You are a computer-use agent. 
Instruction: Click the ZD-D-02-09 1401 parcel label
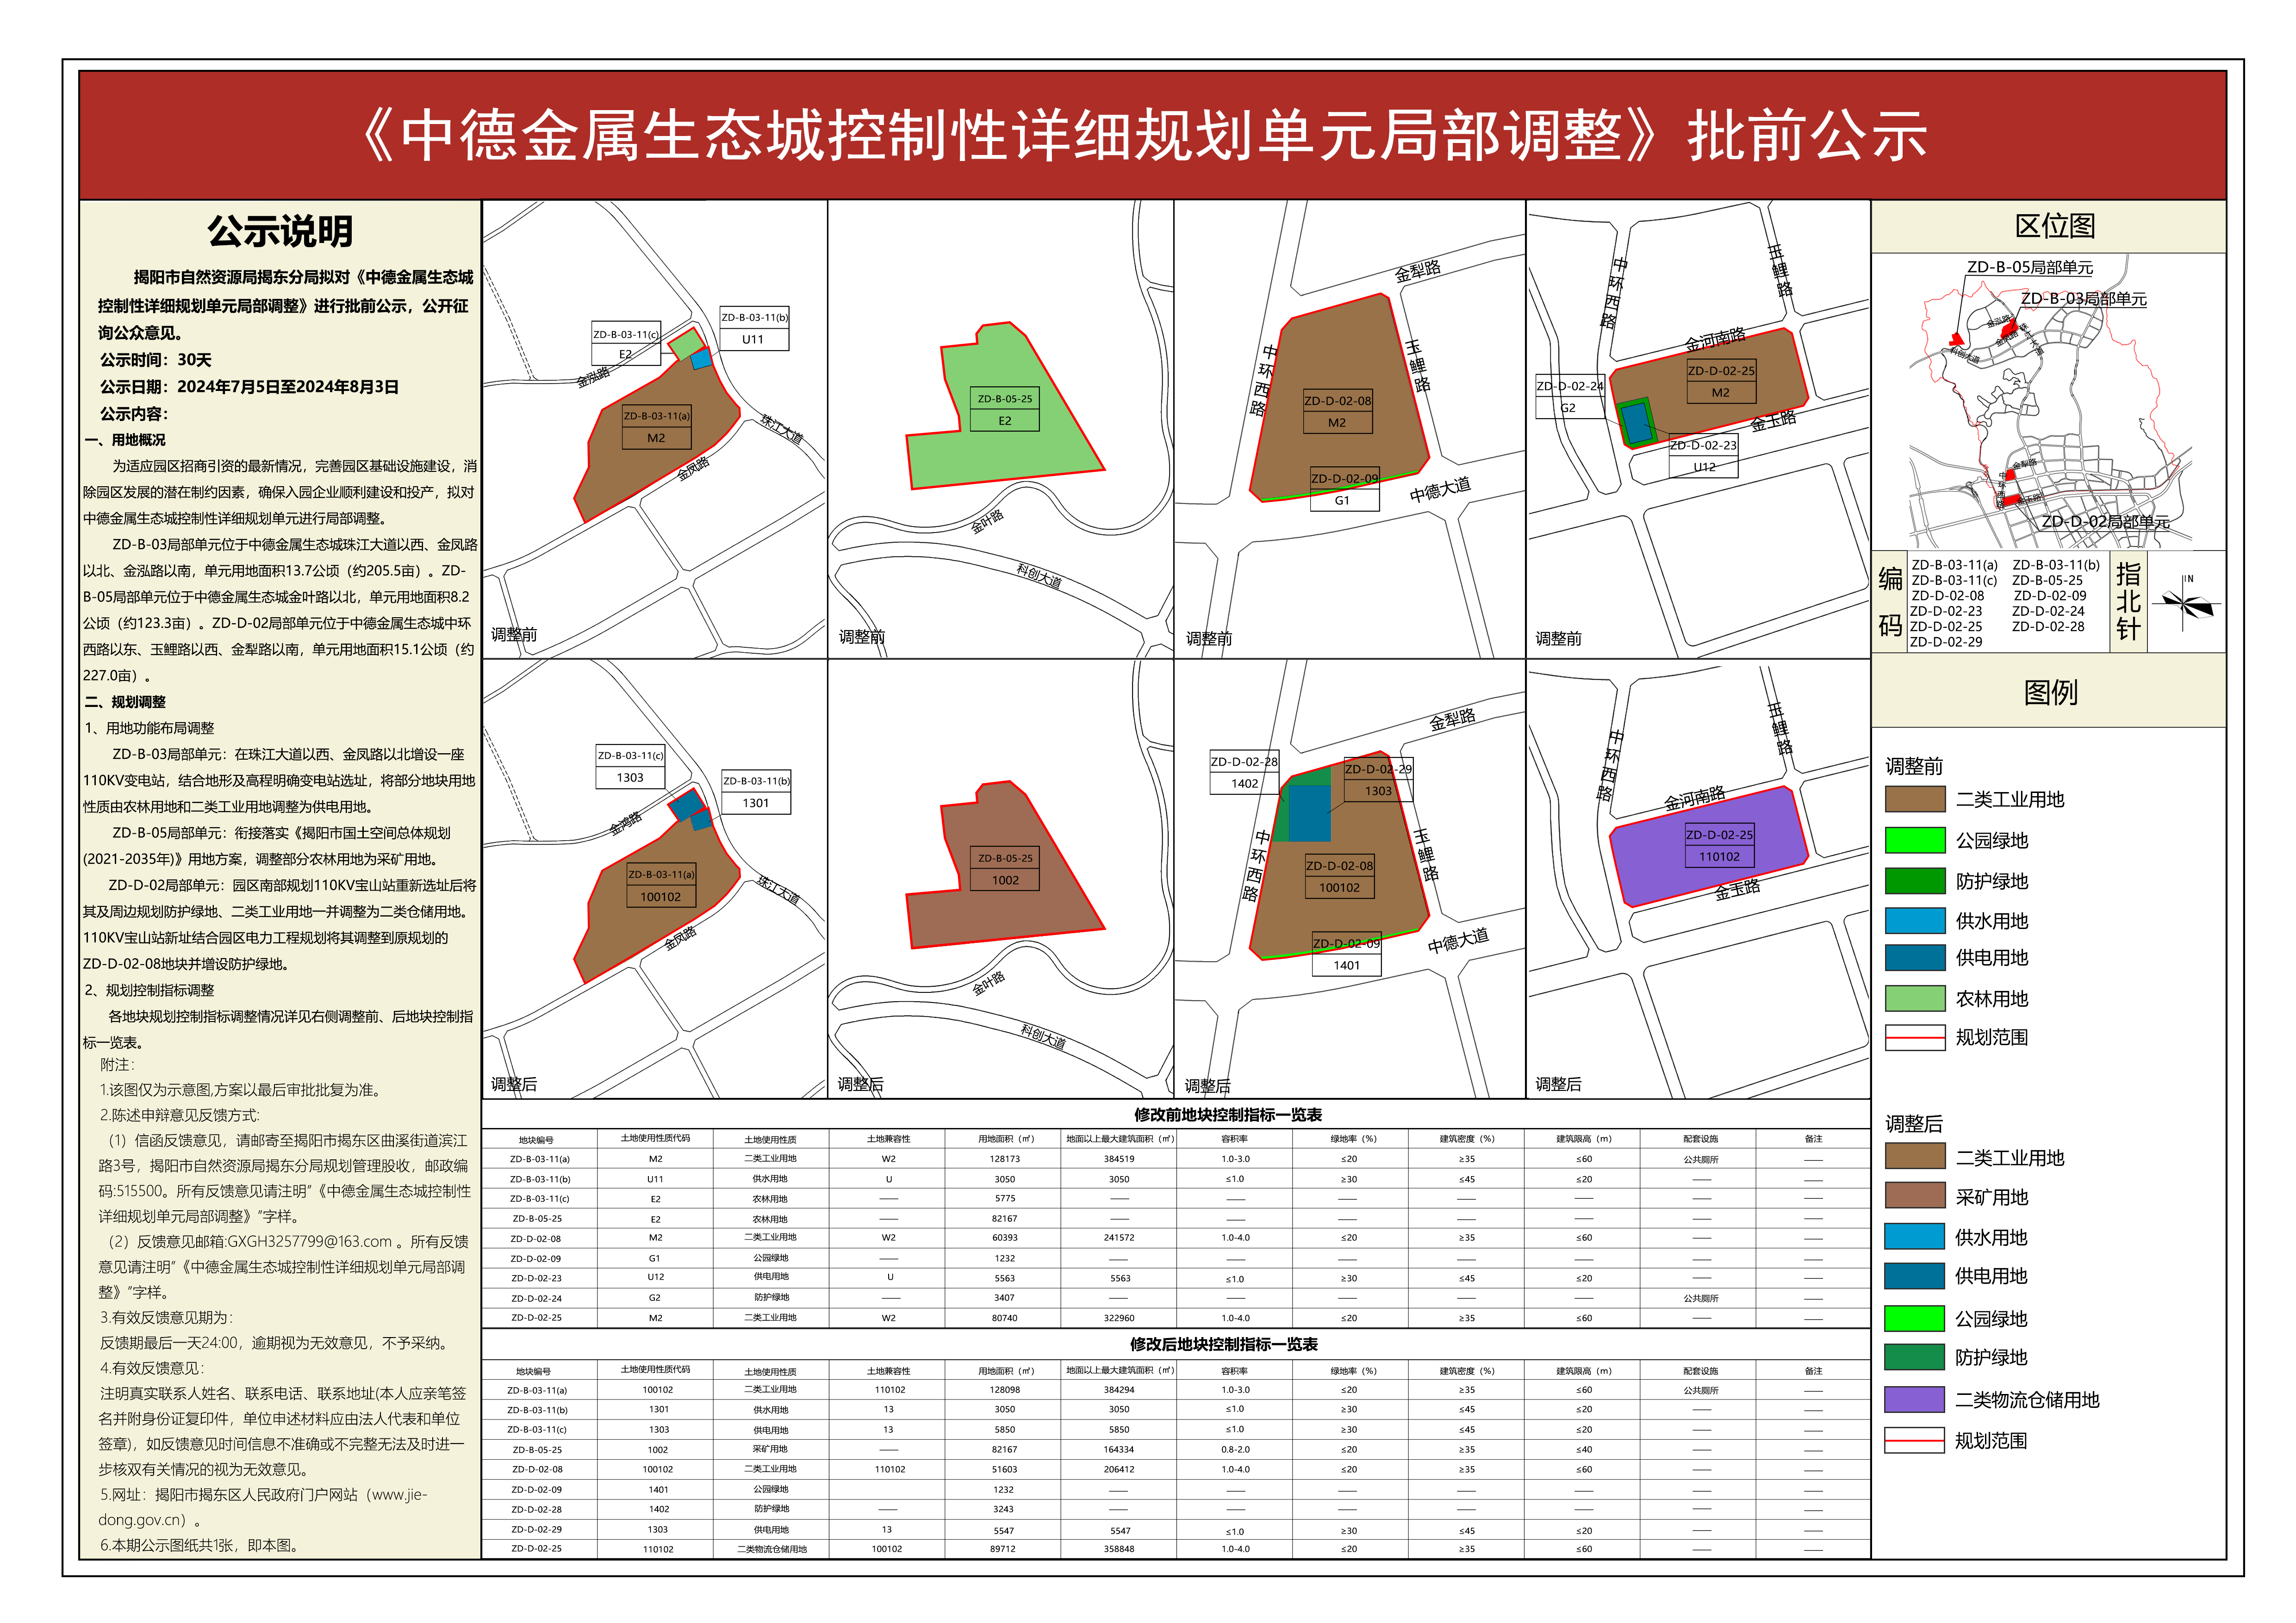[1346, 954]
